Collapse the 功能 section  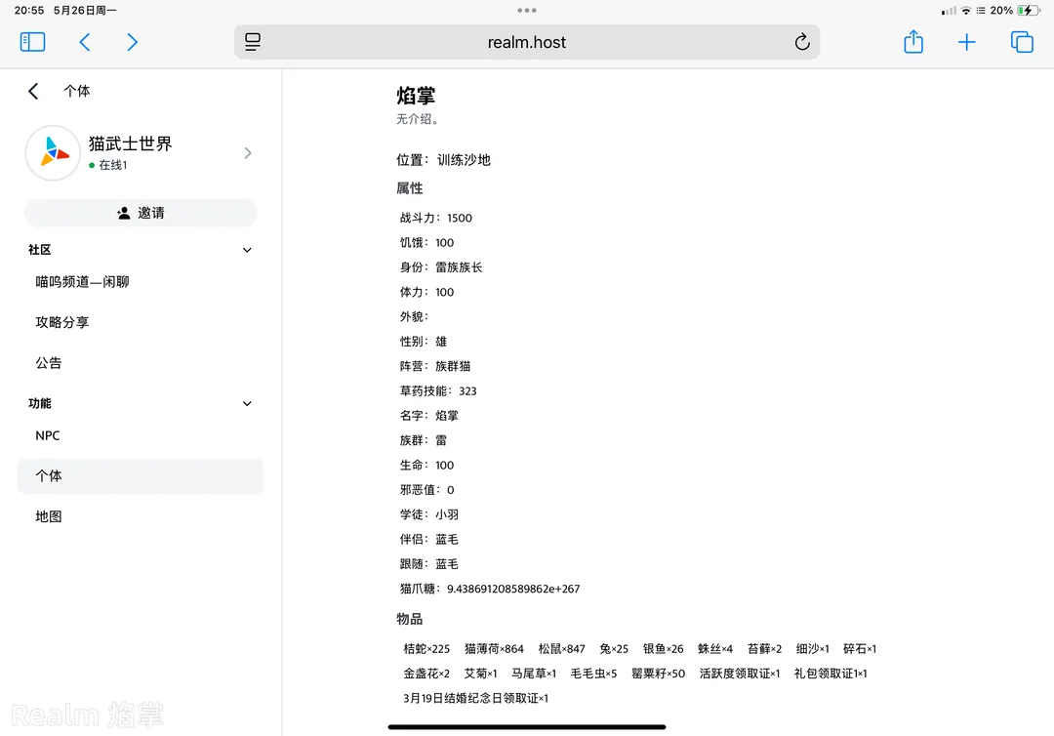(247, 403)
